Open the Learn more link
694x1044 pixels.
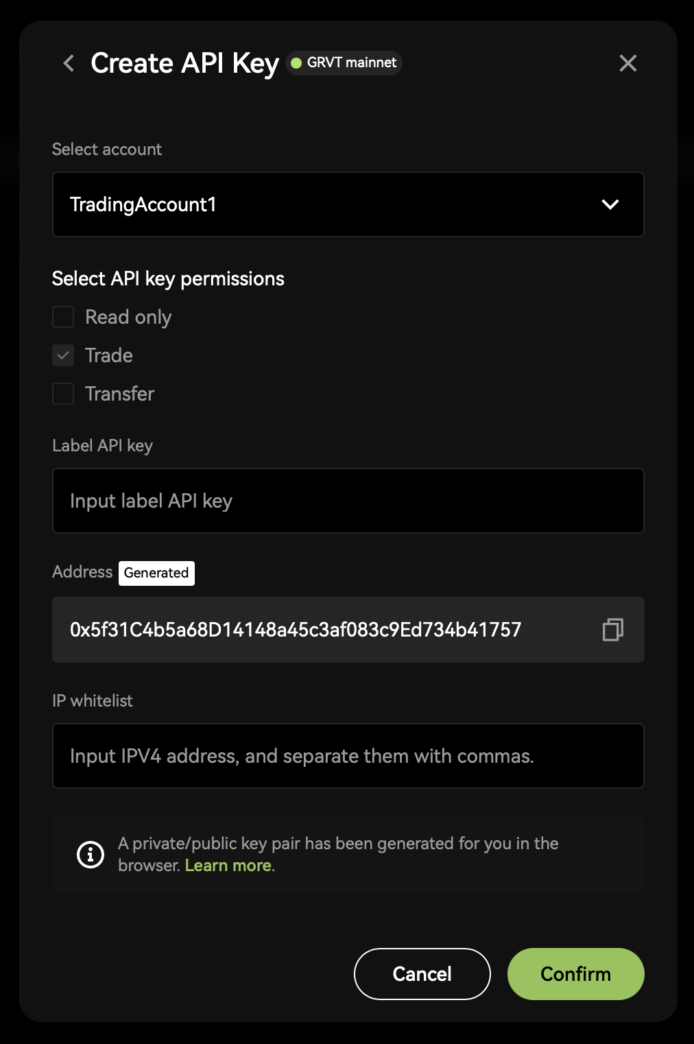click(x=228, y=866)
